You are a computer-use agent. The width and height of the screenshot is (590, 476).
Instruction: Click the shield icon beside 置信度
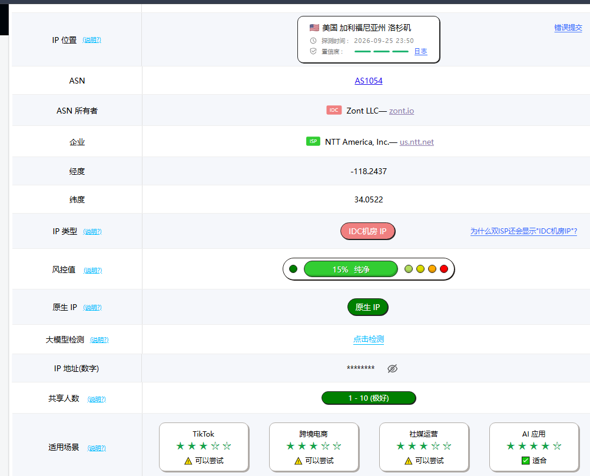[313, 51]
